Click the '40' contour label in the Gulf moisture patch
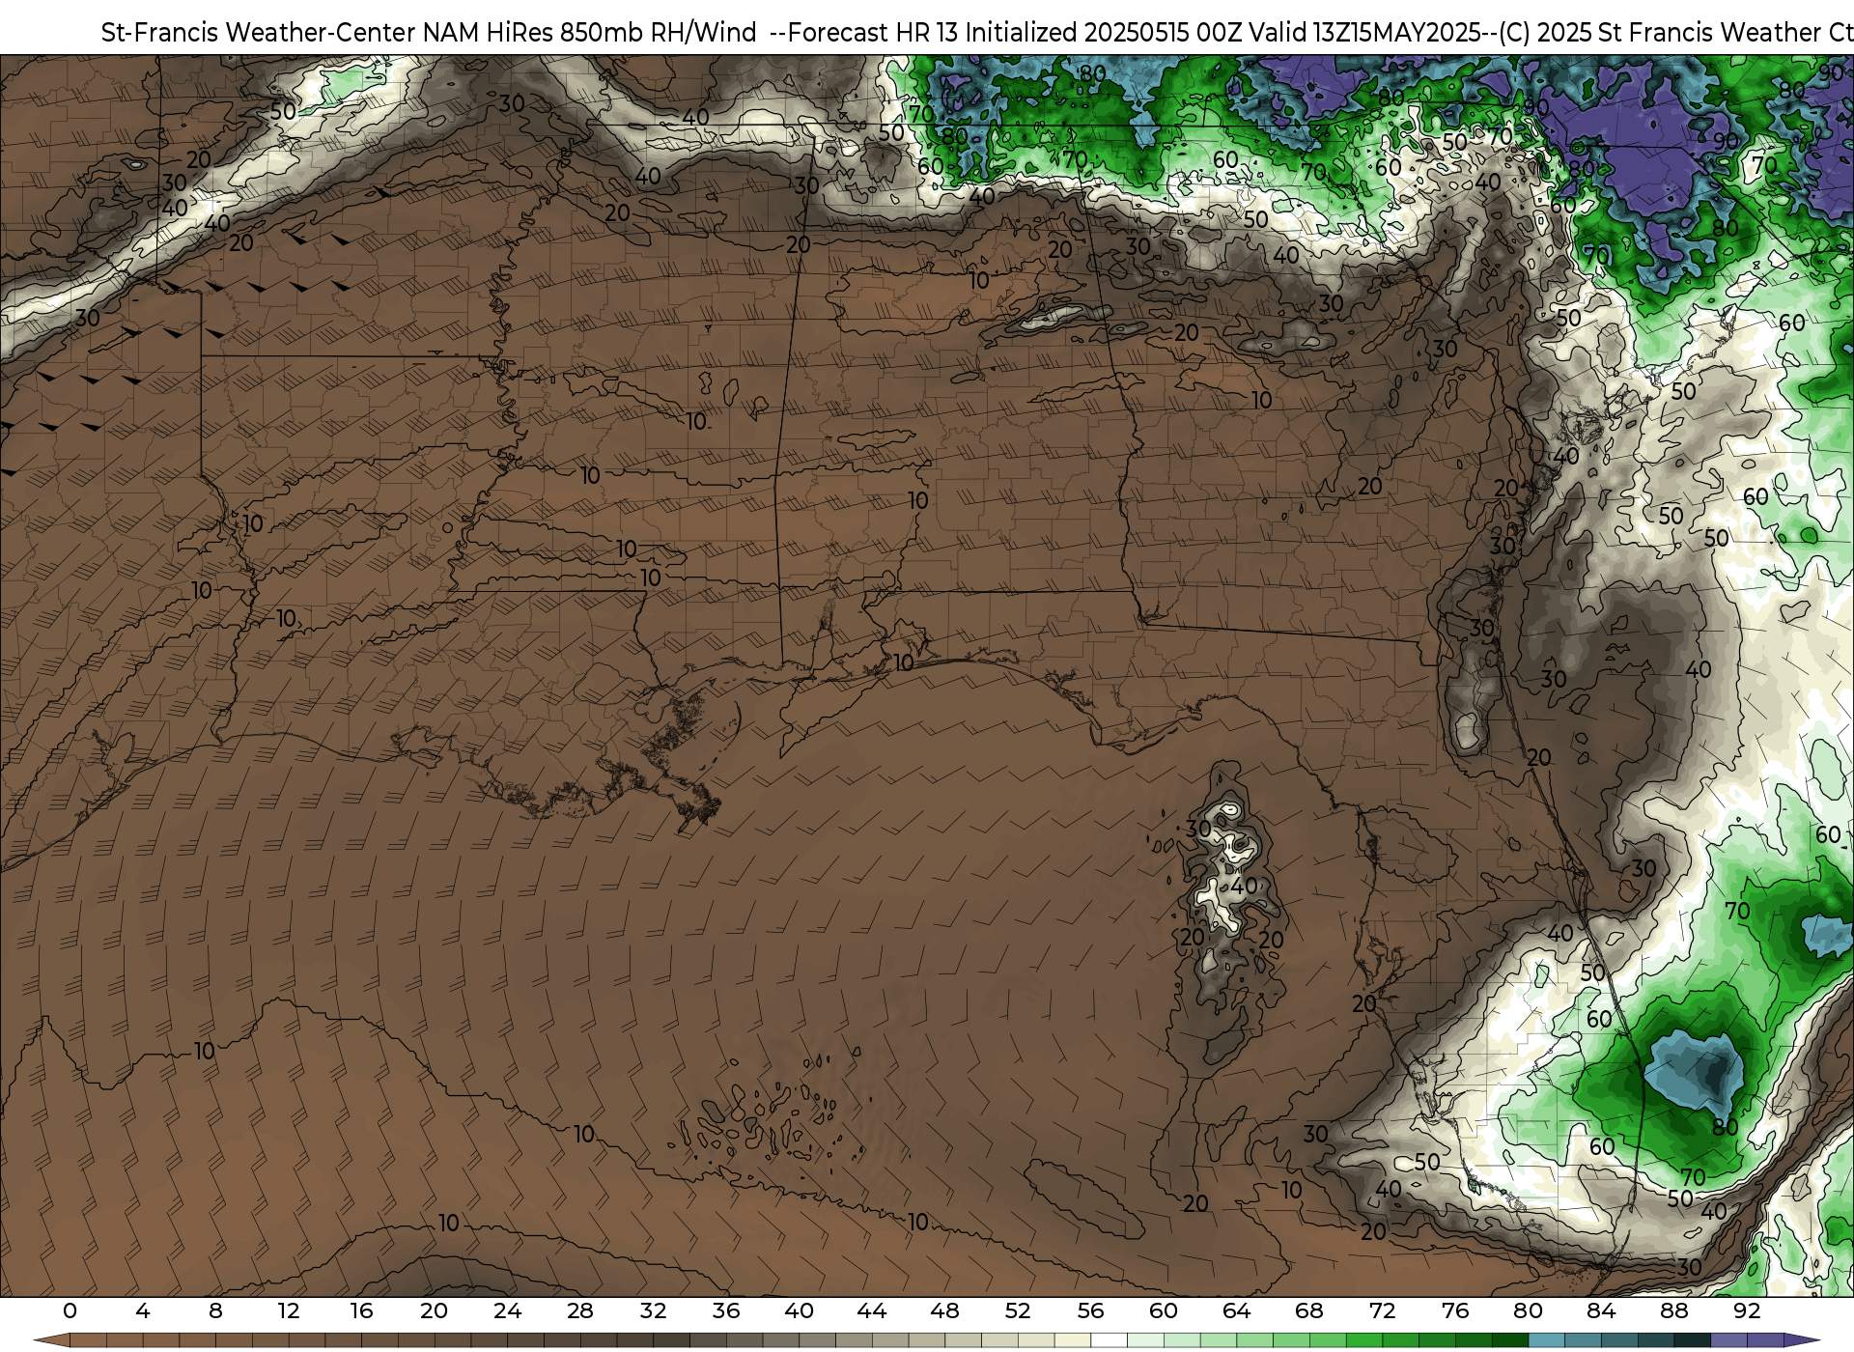The height and width of the screenshot is (1352, 1854). point(1244,885)
